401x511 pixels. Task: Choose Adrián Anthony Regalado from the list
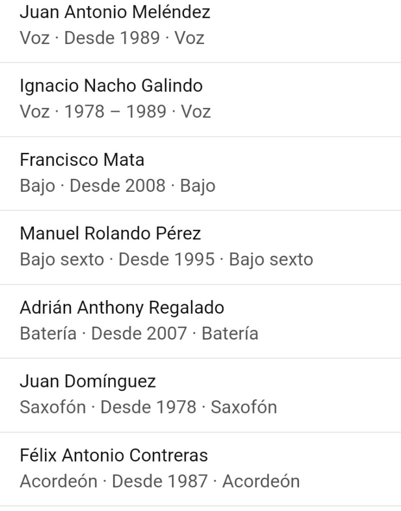[x=121, y=307]
